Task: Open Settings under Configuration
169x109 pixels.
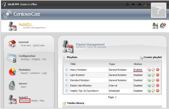Action: tap(25, 59)
